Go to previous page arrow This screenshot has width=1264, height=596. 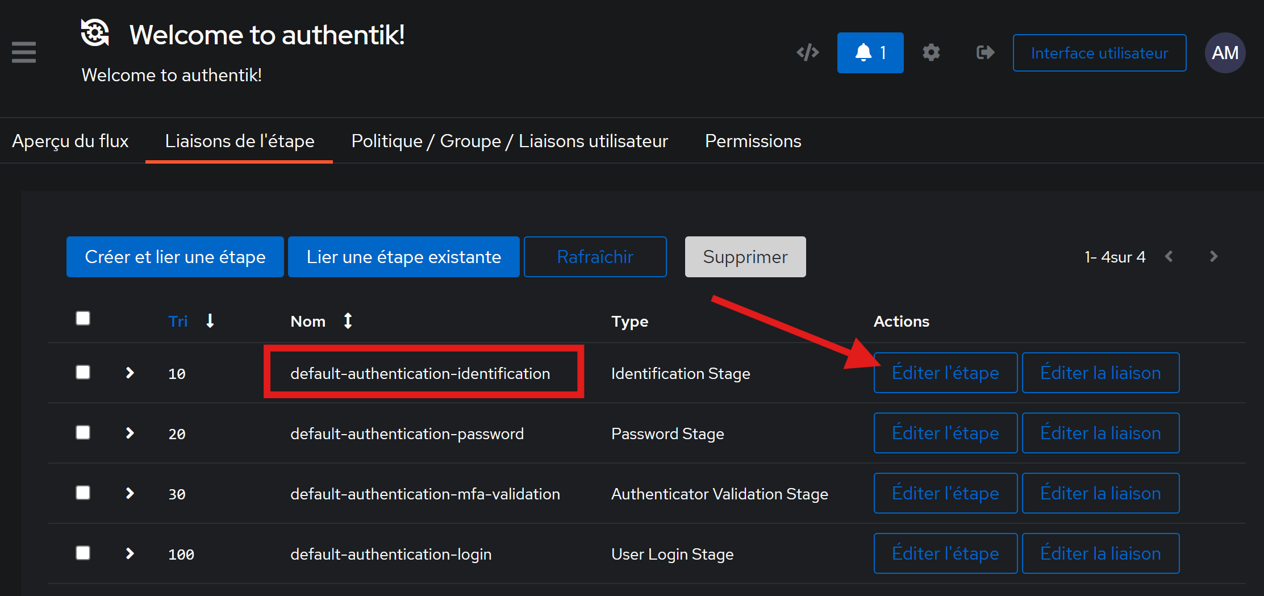(1169, 257)
